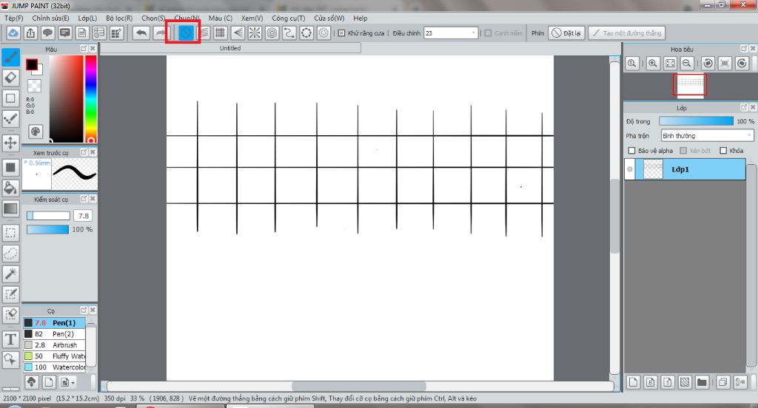Enable the concentric circle snap guide
This screenshot has height=408, width=758.
coord(272,33)
